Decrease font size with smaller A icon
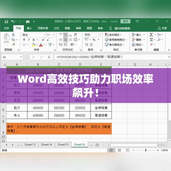Image resolution: width=171 pixels, height=171 pixels. point(48,40)
